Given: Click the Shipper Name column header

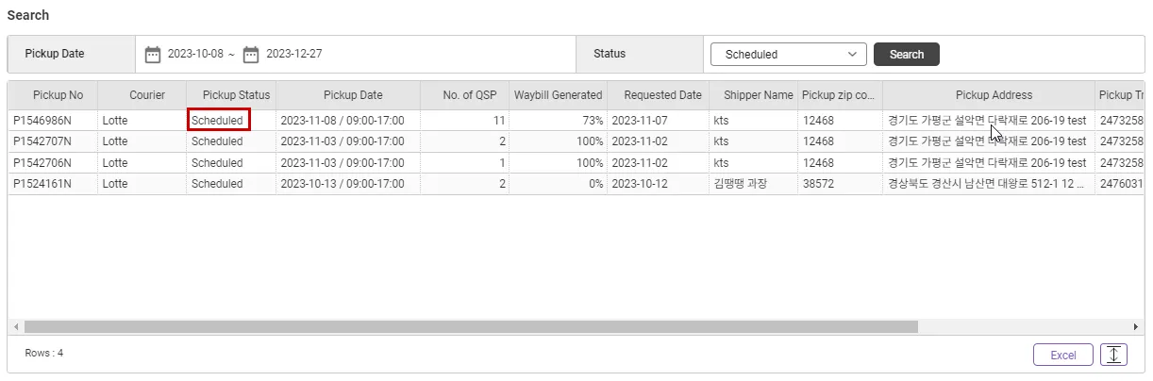Looking at the screenshot, I should [x=759, y=95].
